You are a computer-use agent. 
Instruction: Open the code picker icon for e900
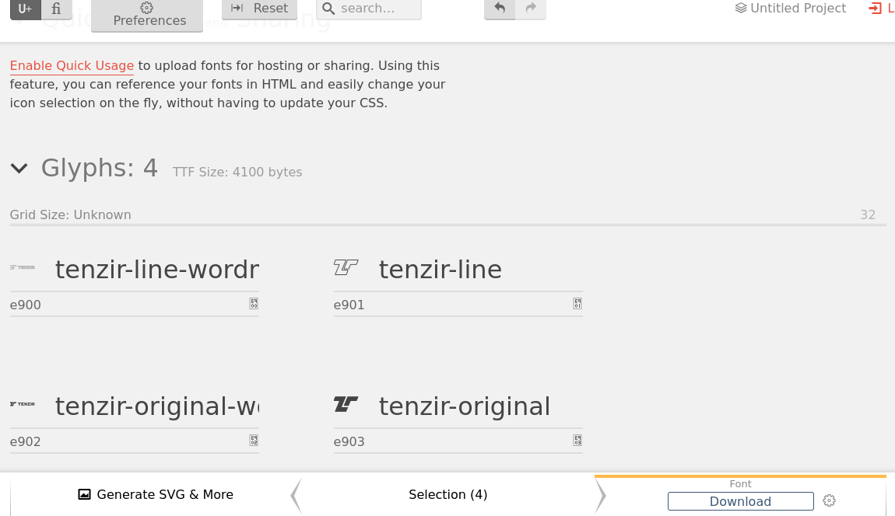254,304
